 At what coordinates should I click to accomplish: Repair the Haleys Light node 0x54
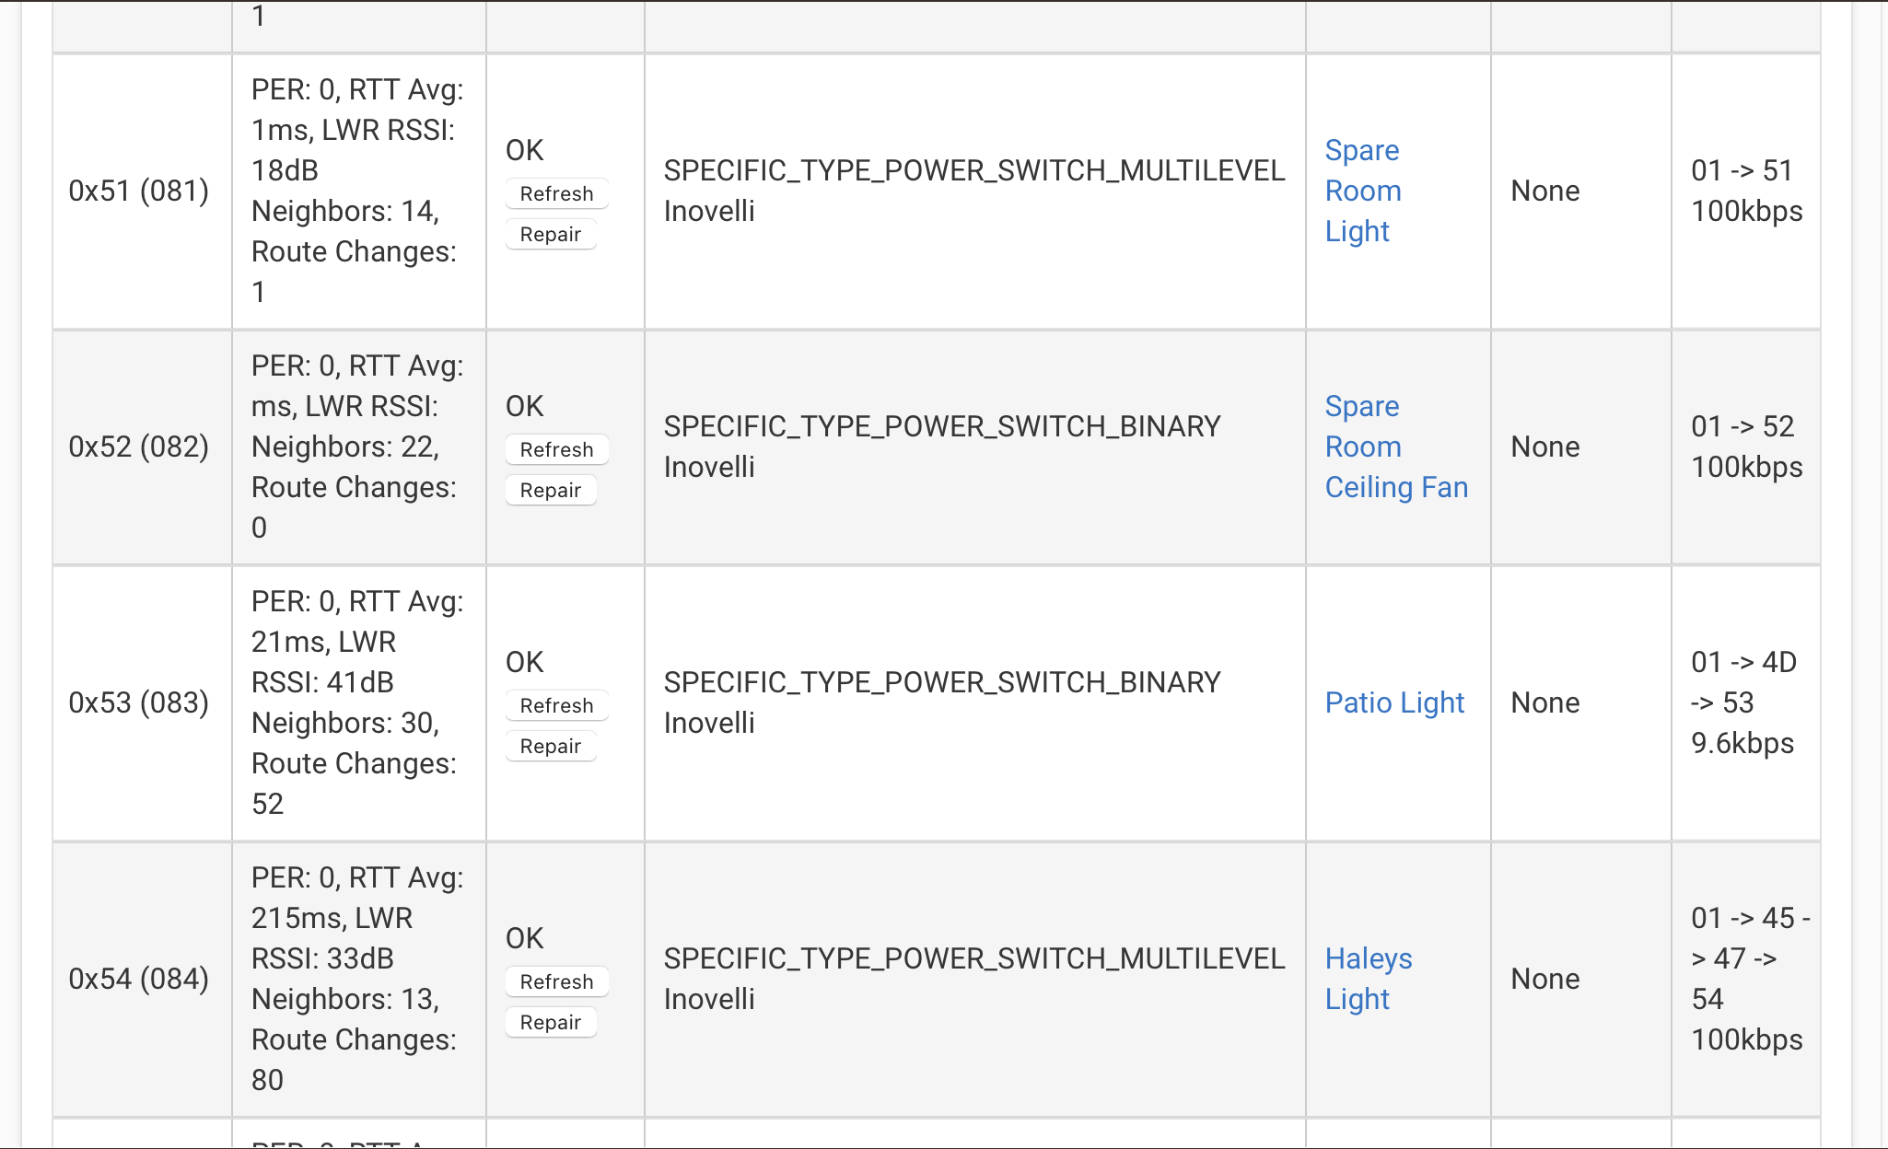point(551,1023)
